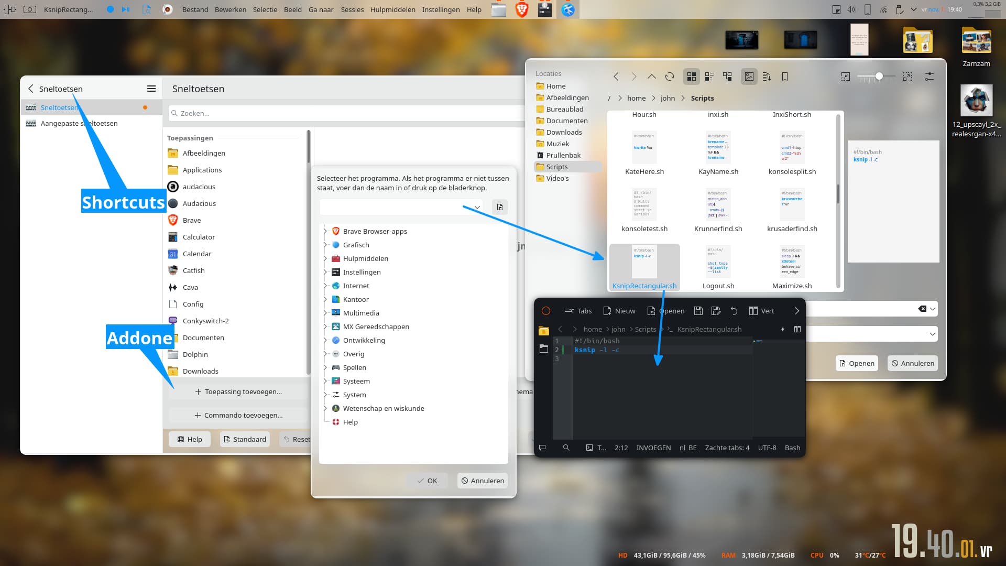1006x566 pixels.
Task: Open file dialog options settings icon
Action: tap(930, 77)
